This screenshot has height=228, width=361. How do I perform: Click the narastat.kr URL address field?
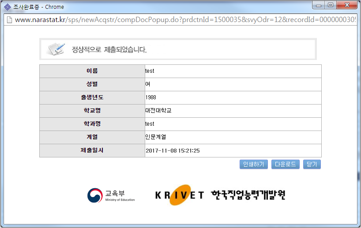[184, 20]
